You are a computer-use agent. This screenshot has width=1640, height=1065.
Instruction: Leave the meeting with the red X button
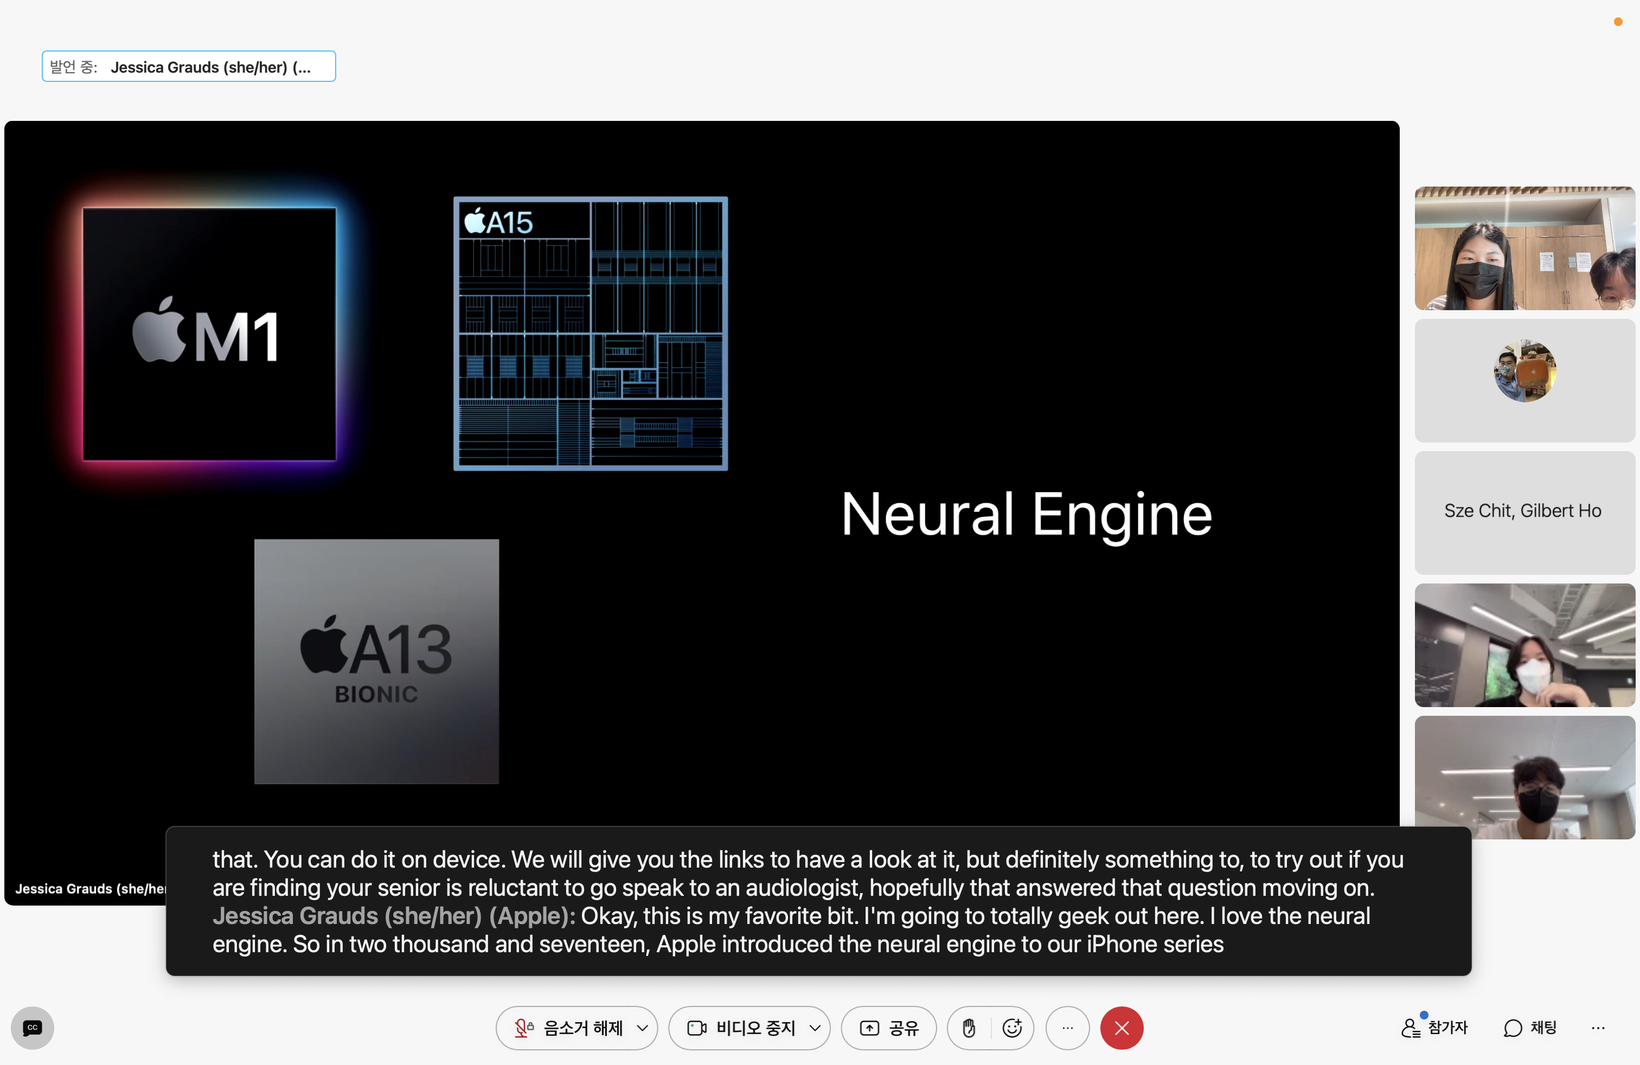click(1122, 1028)
